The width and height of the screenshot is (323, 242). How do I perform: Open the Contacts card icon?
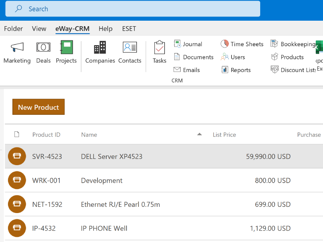click(130, 47)
